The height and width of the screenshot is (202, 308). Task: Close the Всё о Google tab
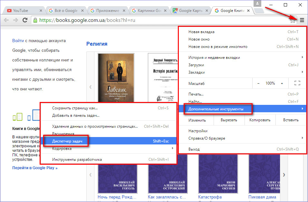82,11
